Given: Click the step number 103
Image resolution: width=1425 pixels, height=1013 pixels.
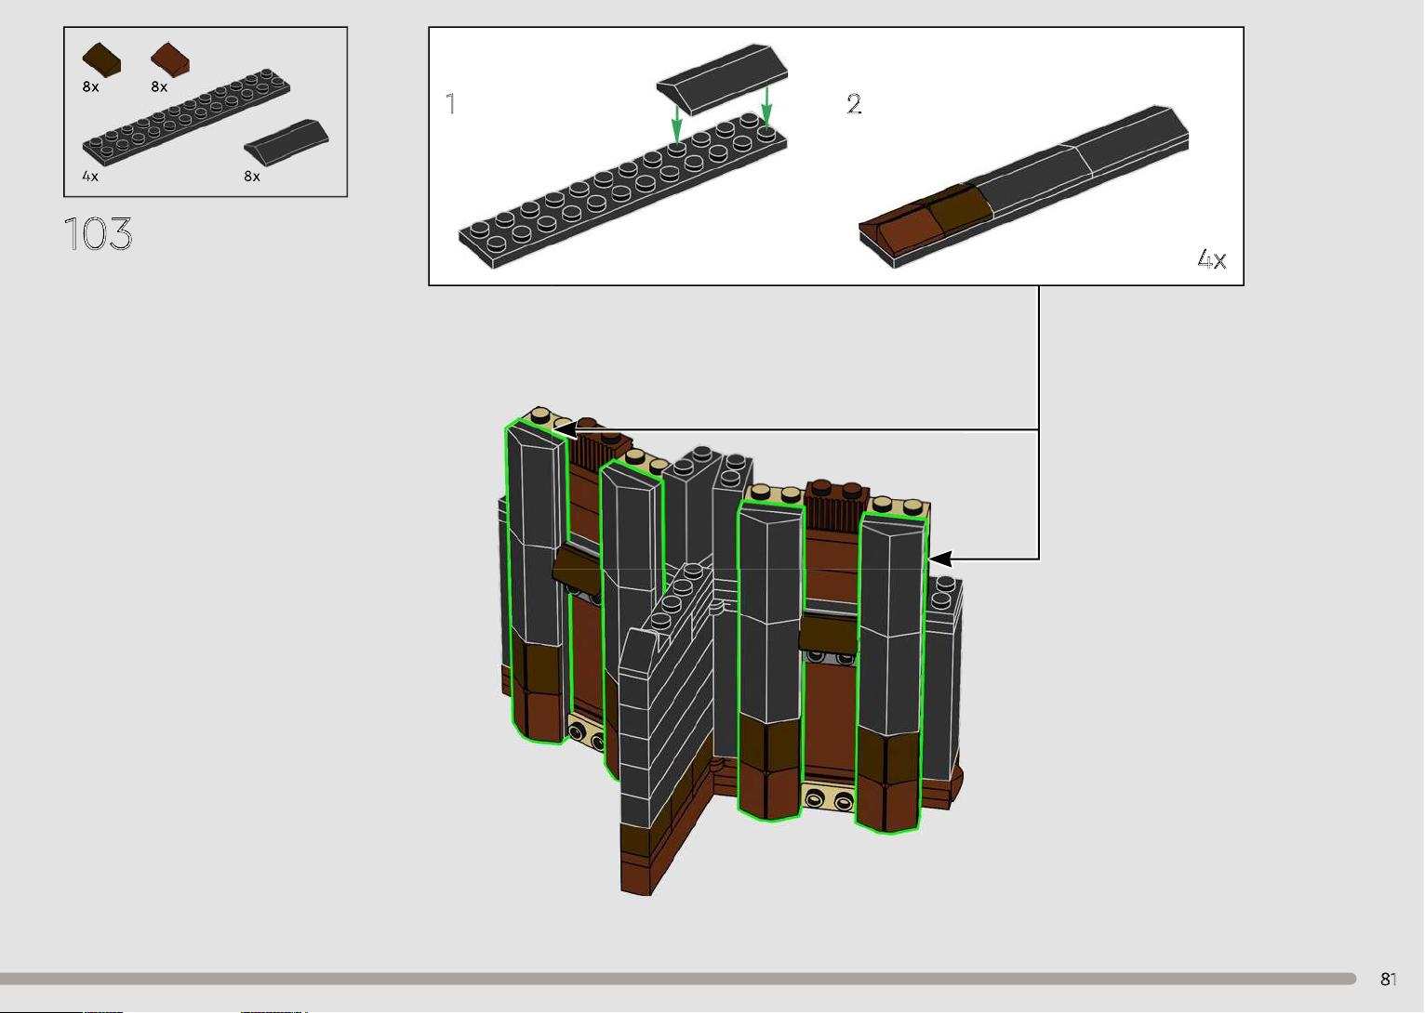Looking at the screenshot, I should coord(99,233).
